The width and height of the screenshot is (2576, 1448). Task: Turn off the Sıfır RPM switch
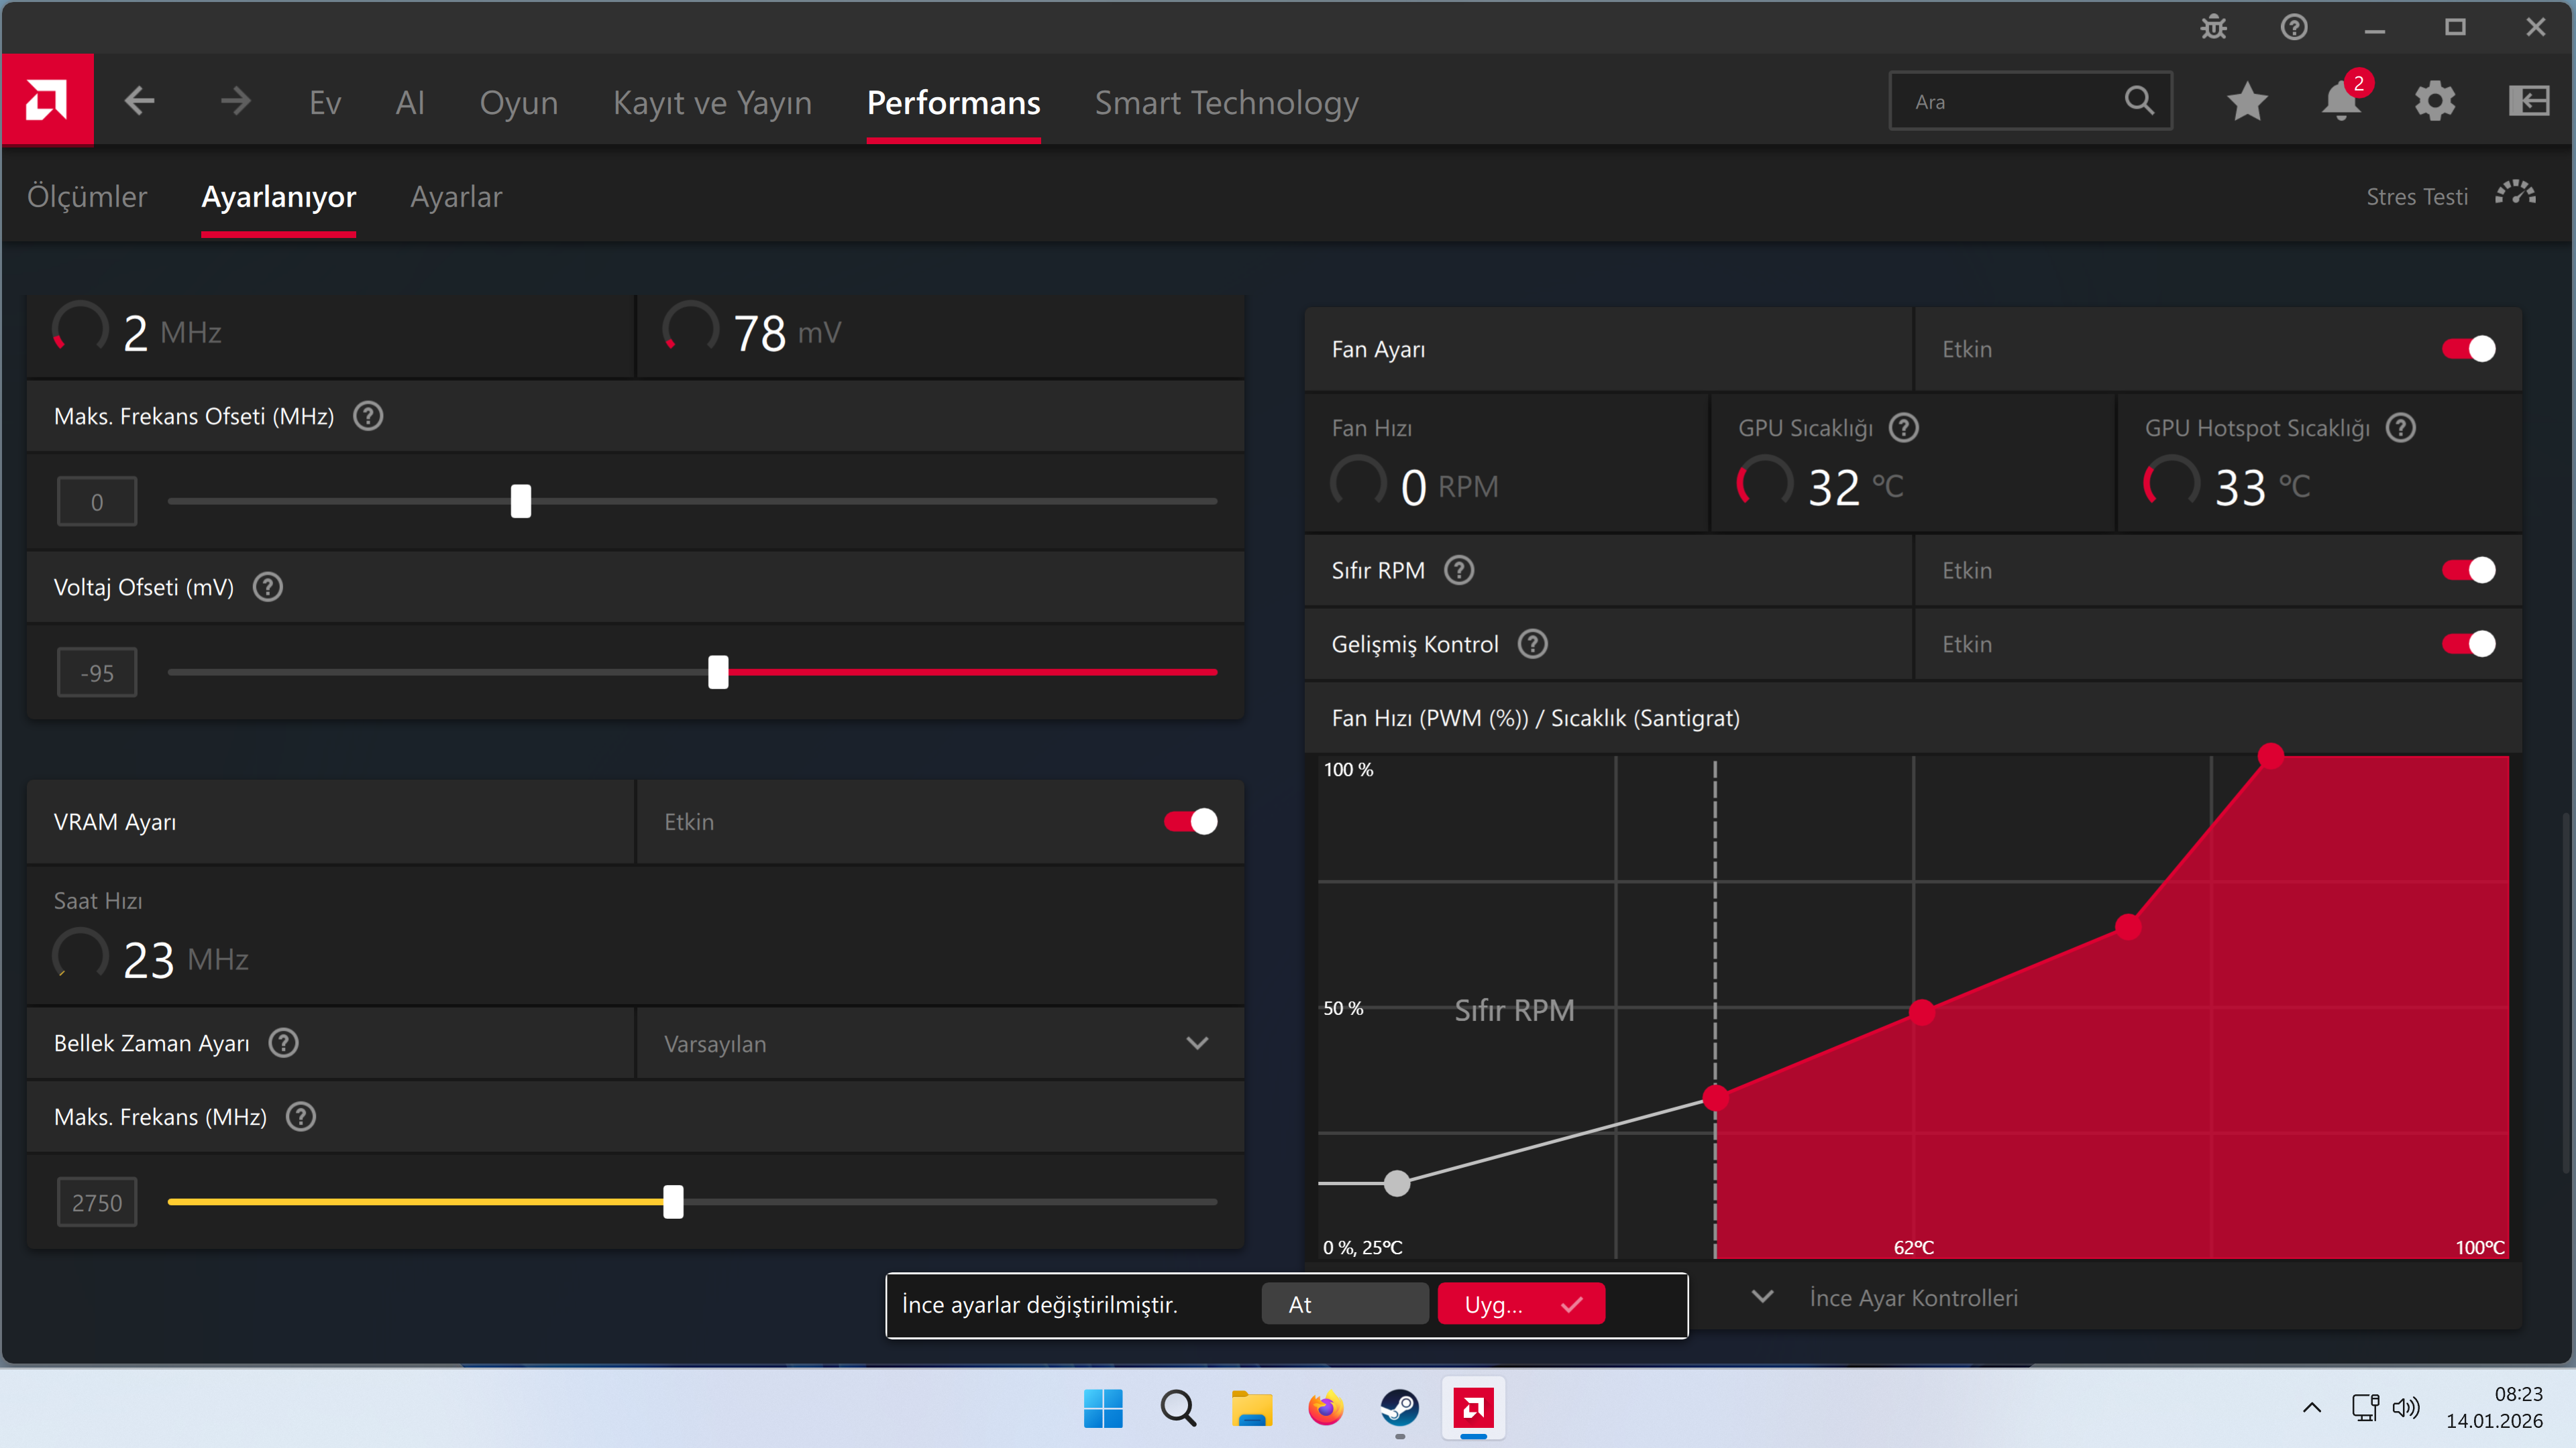pyautogui.click(x=2468, y=570)
